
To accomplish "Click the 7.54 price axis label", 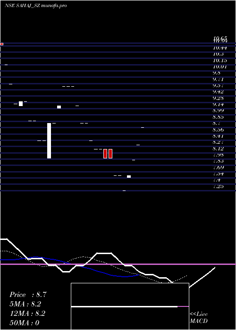I will (x=218, y=174).
